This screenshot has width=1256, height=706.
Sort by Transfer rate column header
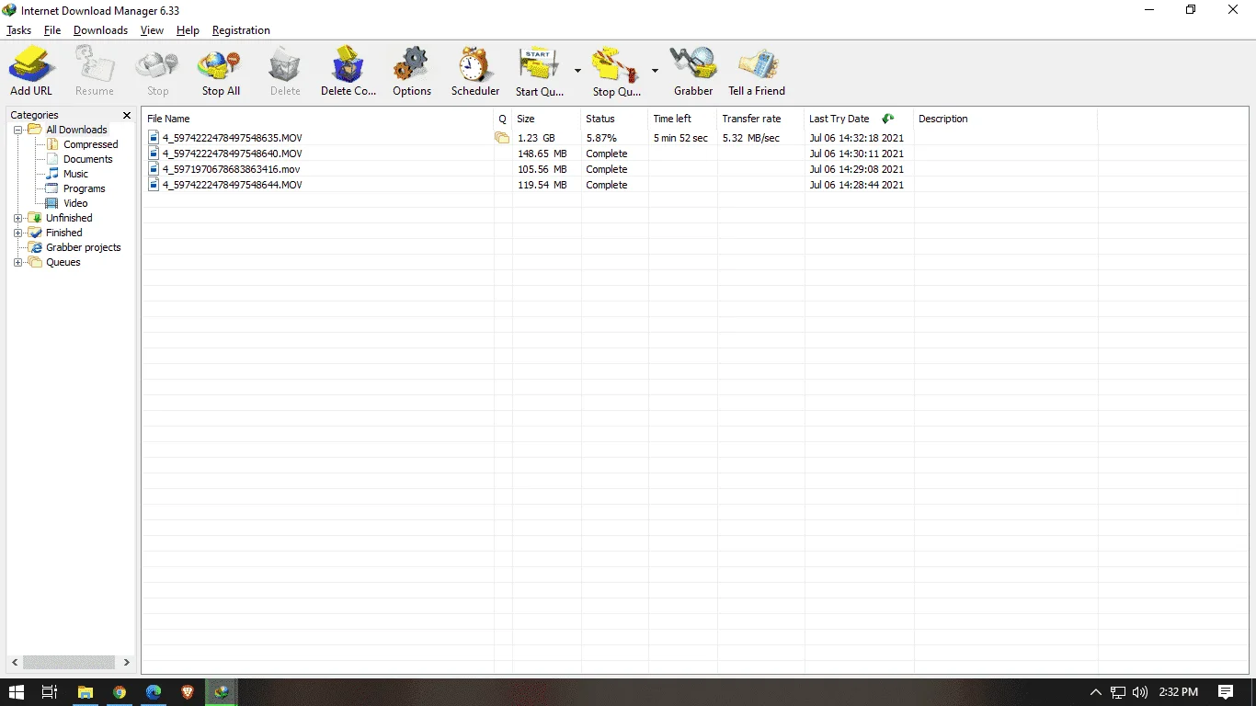pos(760,119)
